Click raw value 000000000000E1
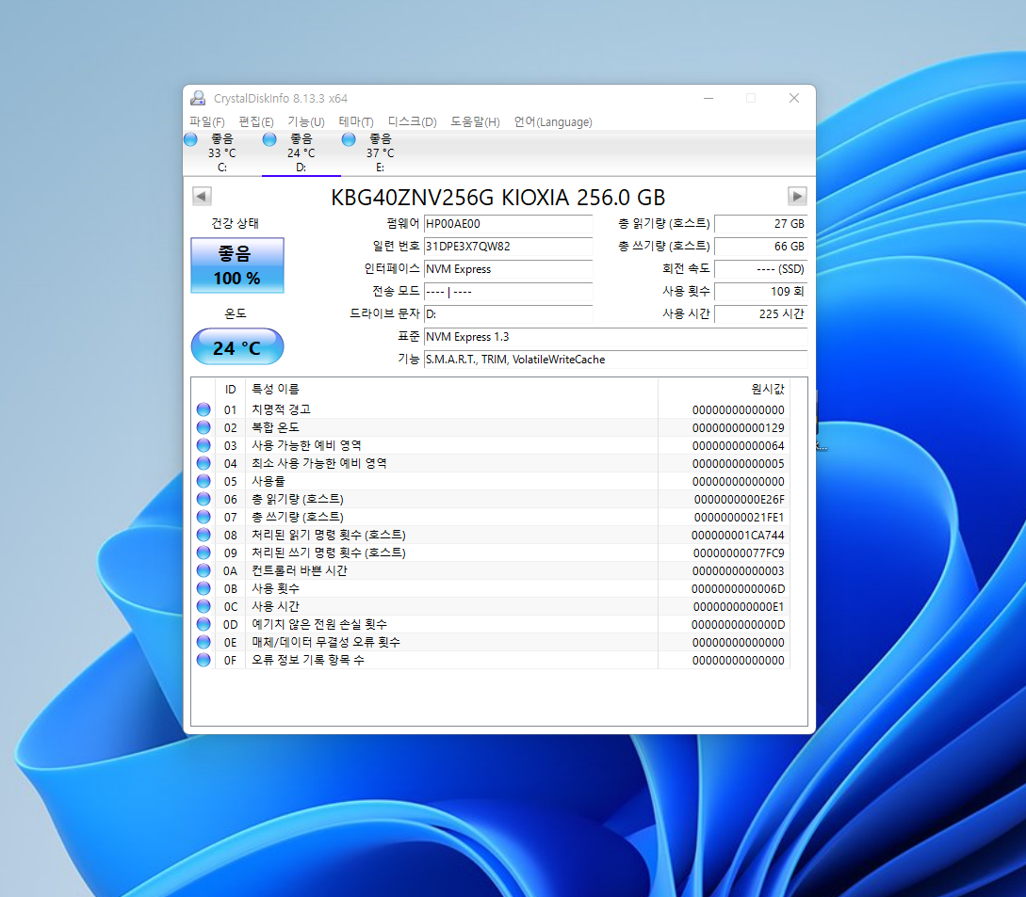The image size is (1026, 897). [x=738, y=607]
